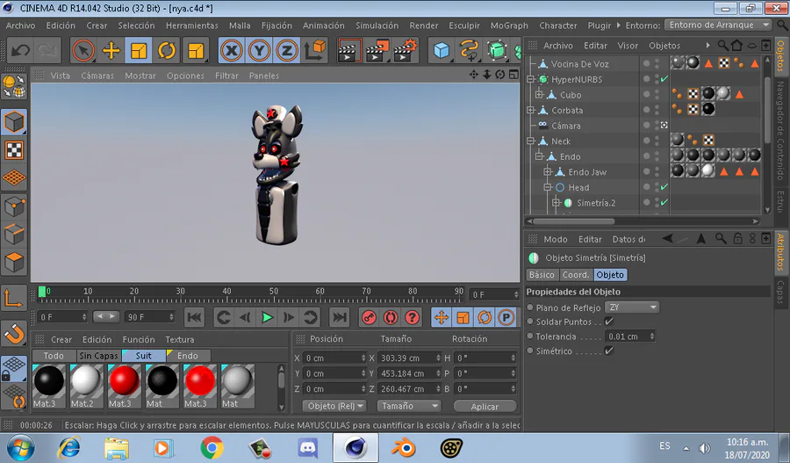
Task: Open material manager Textura menu
Action: 180,339
